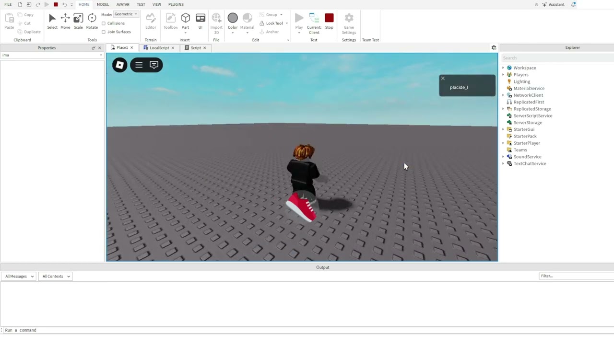Open the All Contexts dropdown

pyautogui.click(x=56, y=276)
